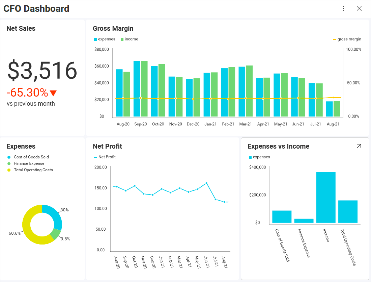Select the Finance Expense legend entry

(29, 163)
